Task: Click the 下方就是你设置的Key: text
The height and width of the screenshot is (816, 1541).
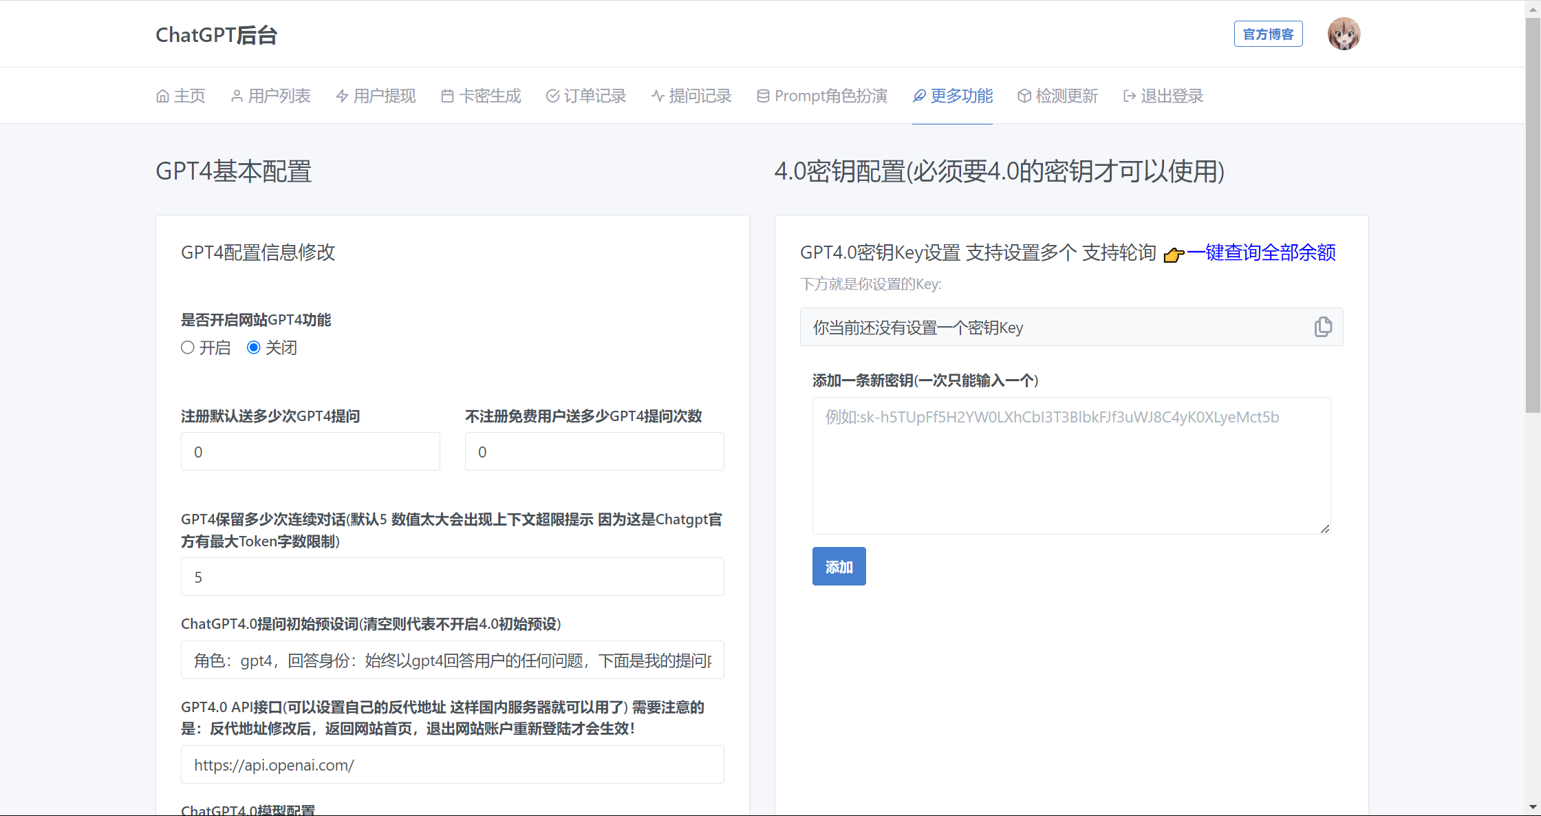Action: [871, 284]
